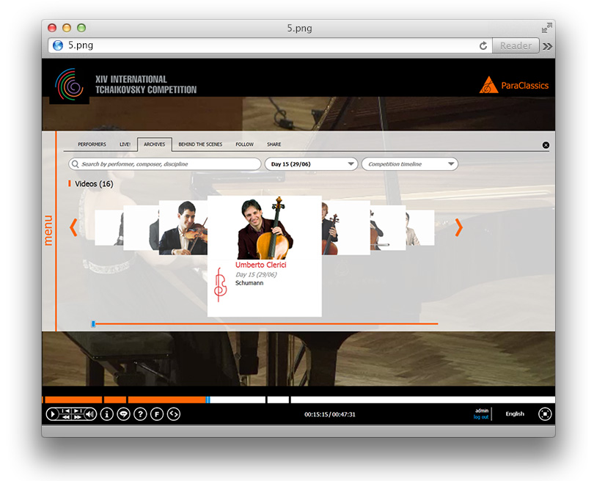Open the embed code icon
Image resolution: width=594 pixels, height=481 pixels.
pos(173,414)
